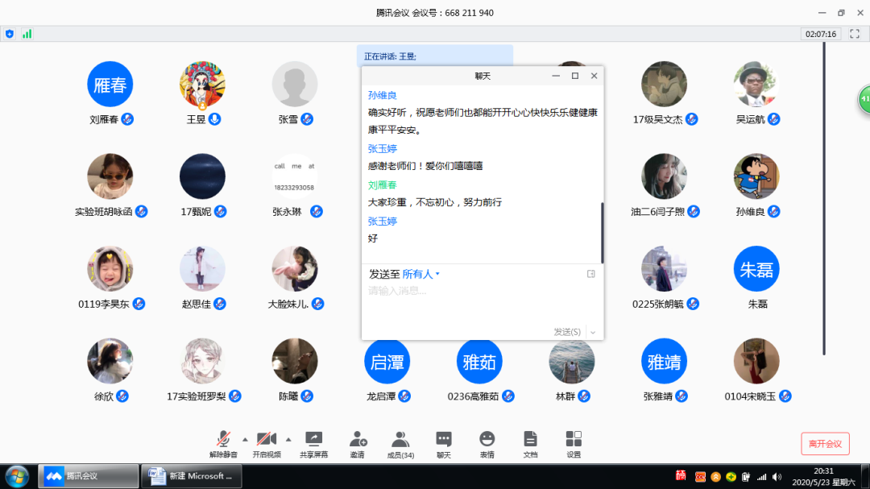Expand send options arrow next to 发送(S)
870x489 pixels.
pos(593,332)
